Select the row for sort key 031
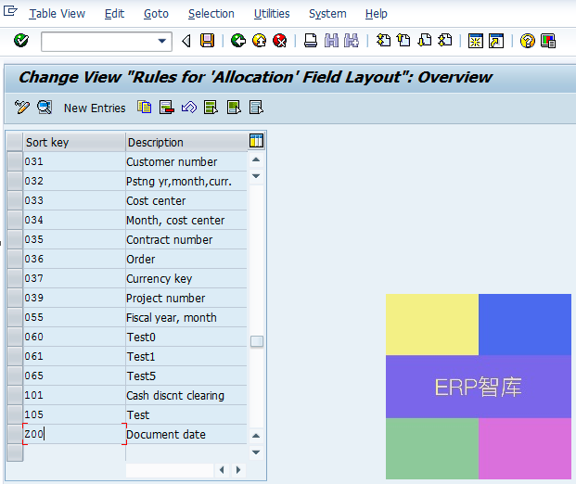This screenshot has height=484, width=576. [15, 161]
